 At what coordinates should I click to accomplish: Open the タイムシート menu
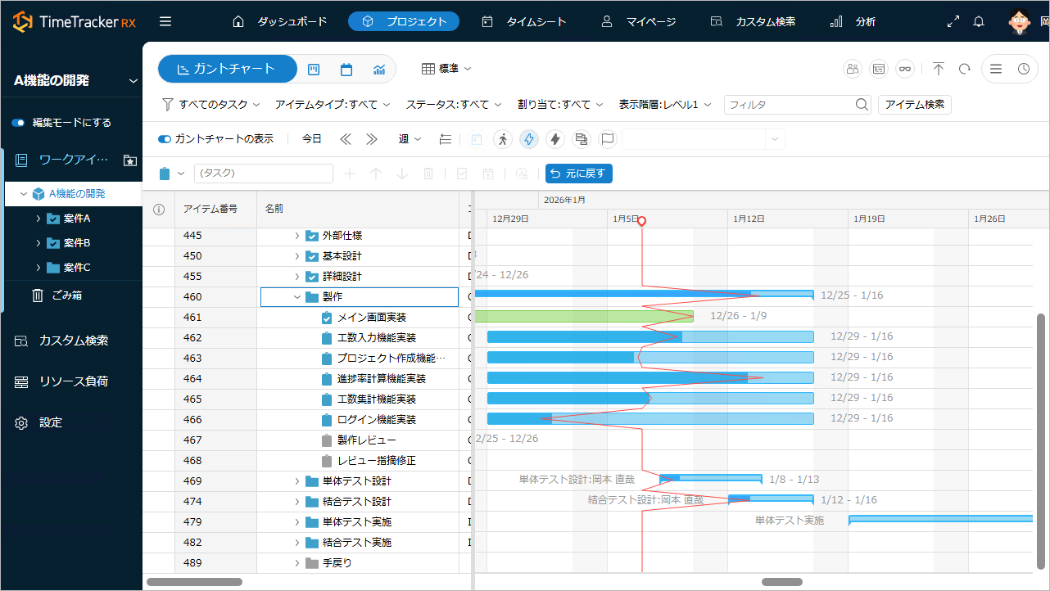523,22
